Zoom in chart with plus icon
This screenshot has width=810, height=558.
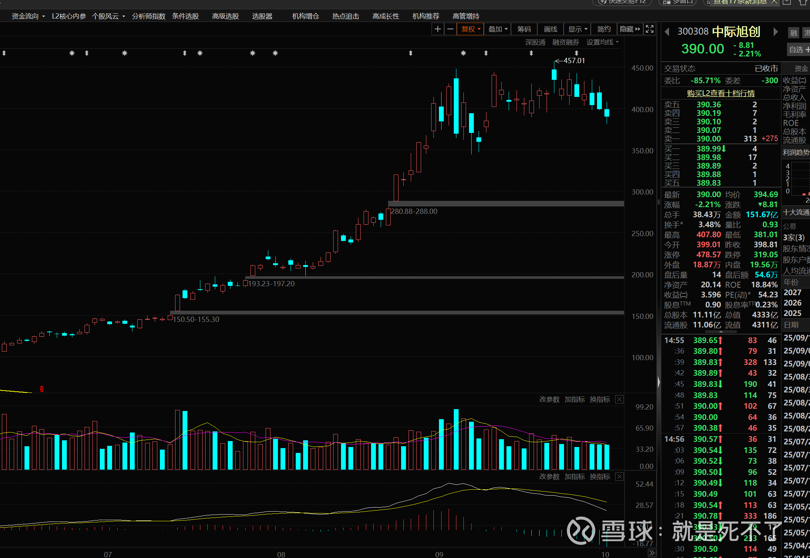(438, 29)
